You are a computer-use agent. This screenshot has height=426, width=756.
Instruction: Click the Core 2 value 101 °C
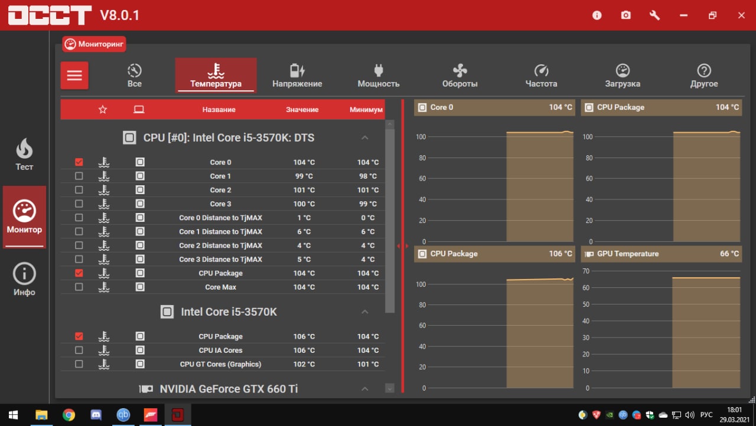tap(304, 190)
